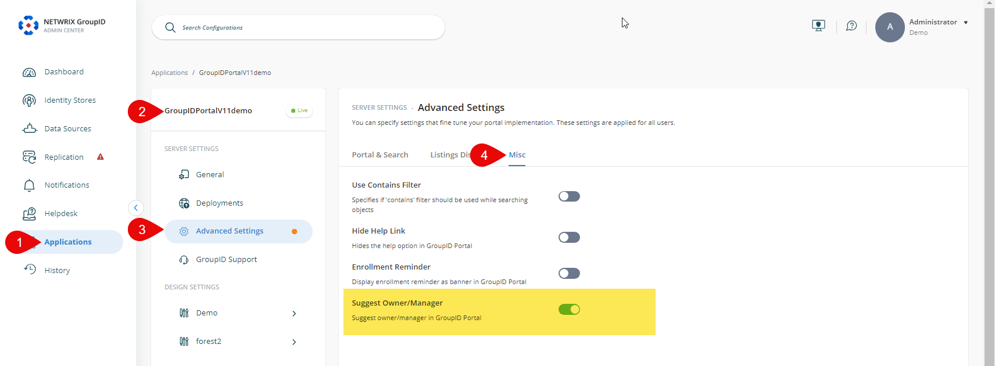Click the Enrollment Reminder label
Viewport: 995px width, 366px height.
(391, 267)
